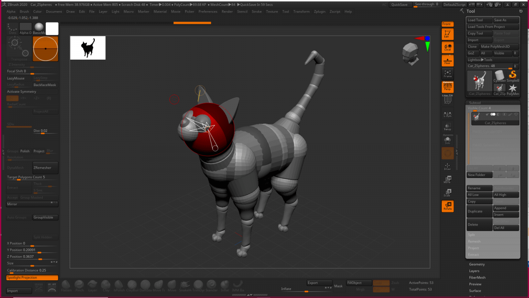Toggle Local symmetry mode button

pos(447,47)
